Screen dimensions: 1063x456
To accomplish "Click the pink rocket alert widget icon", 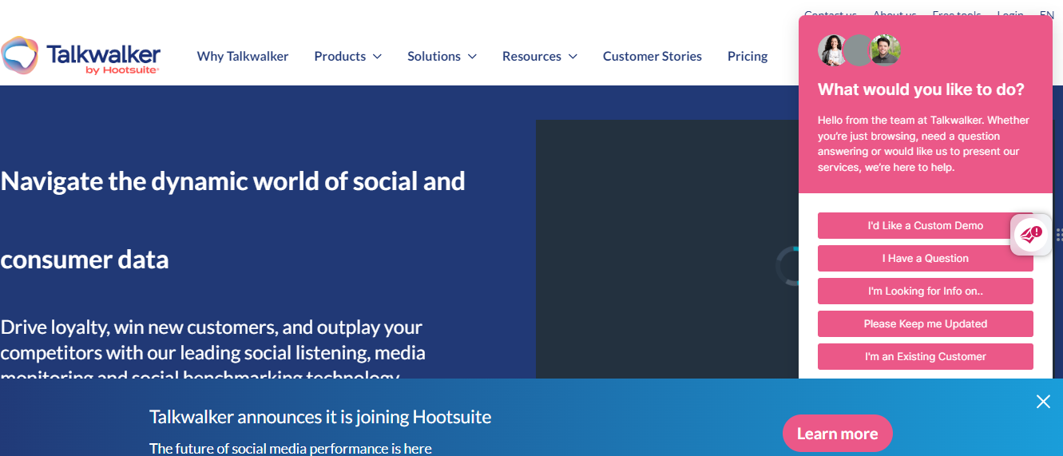I will 1031,235.
